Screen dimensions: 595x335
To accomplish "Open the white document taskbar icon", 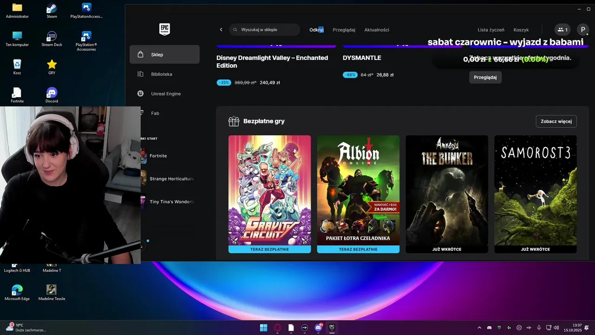I will (291, 328).
